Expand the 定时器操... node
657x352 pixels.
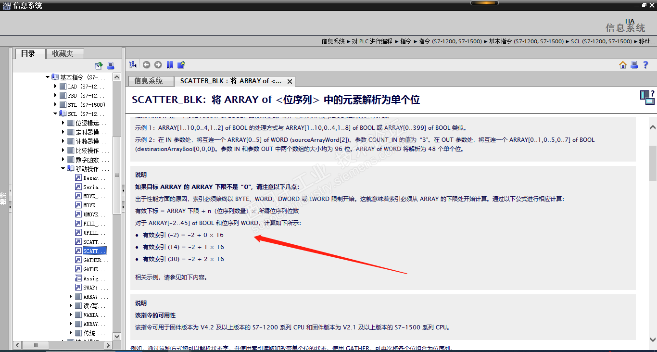(63, 132)
